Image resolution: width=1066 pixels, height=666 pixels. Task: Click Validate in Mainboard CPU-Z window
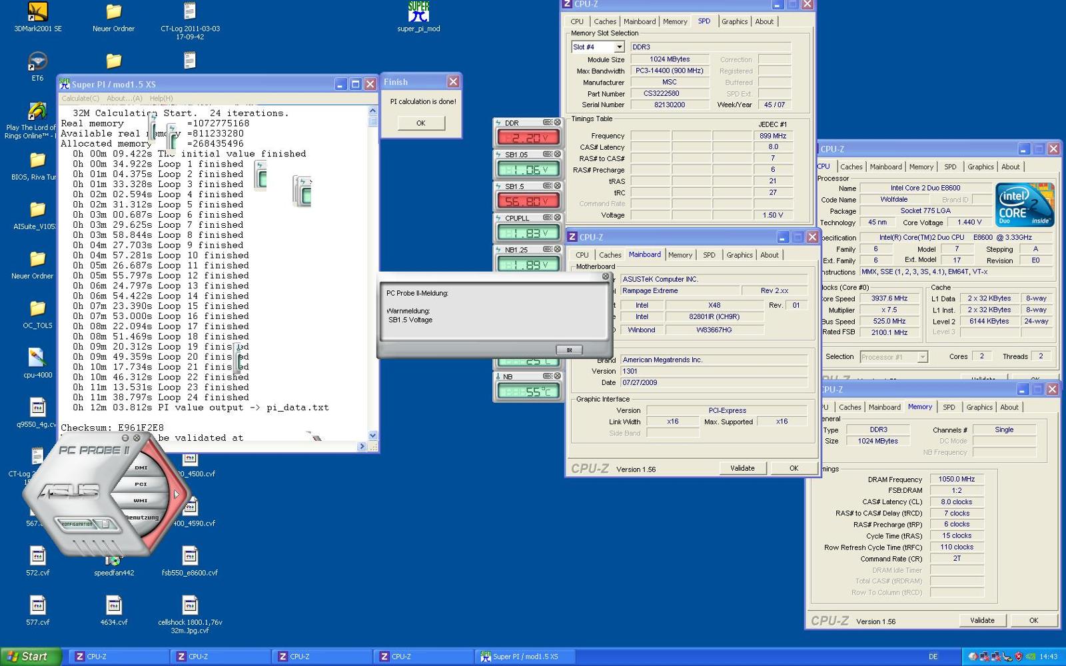[x=742, y=468]
